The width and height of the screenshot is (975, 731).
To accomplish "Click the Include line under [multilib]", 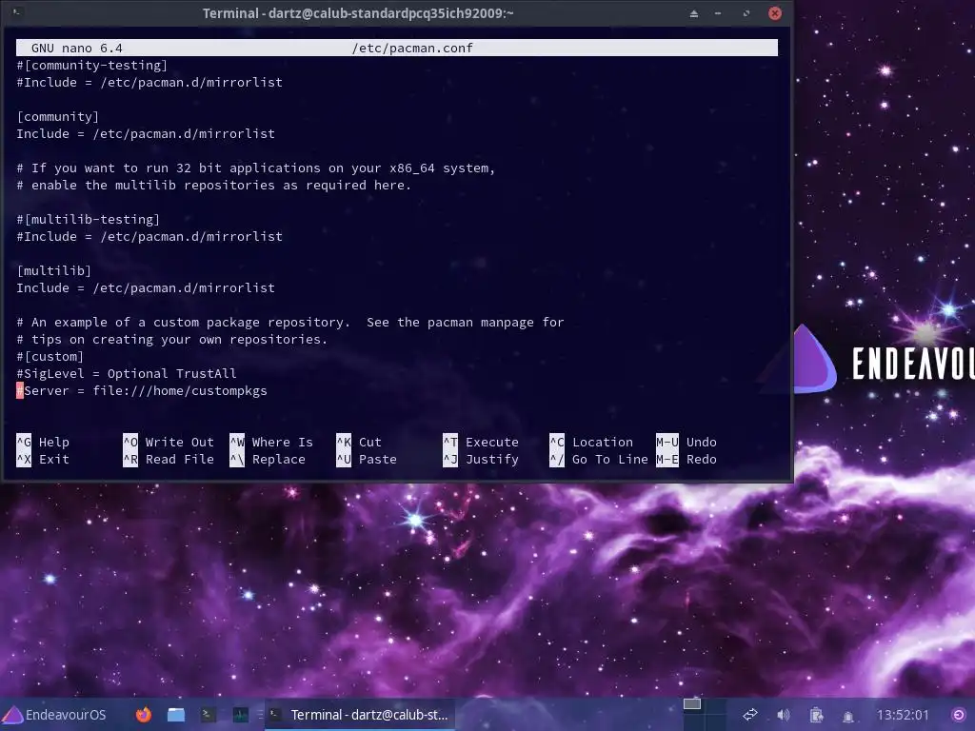I will click(146, 287).
